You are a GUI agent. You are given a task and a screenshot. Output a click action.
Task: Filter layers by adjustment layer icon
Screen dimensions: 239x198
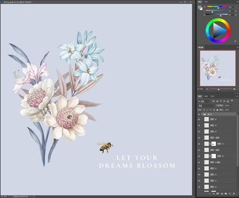(217, 101)
